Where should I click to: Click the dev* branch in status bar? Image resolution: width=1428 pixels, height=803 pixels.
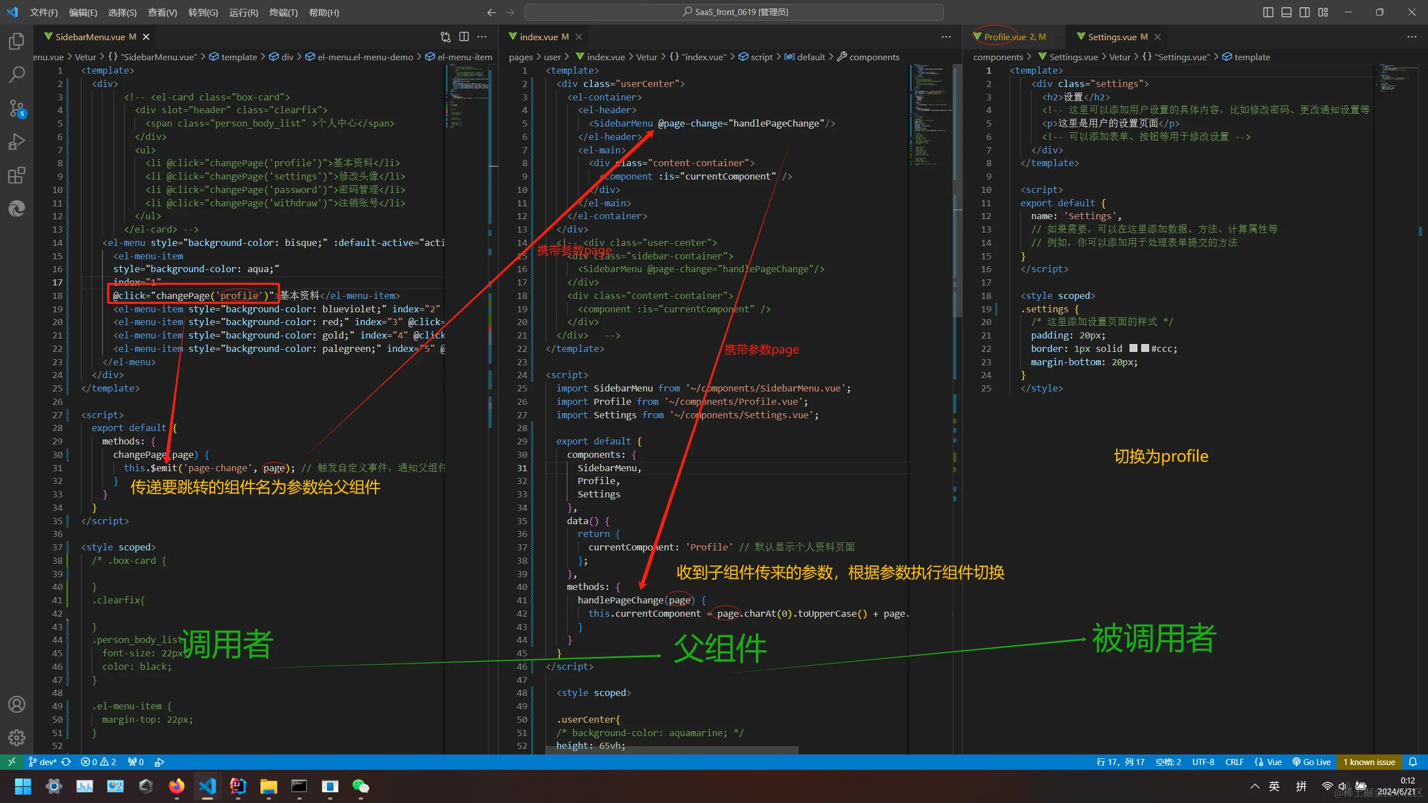[42, 762]
